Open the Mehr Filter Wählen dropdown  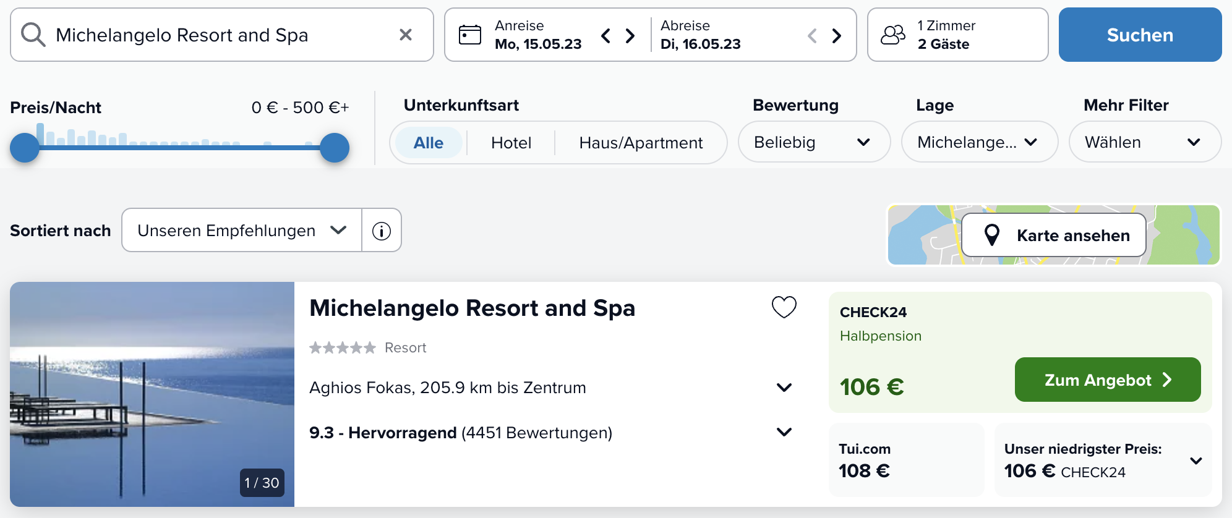(1145, 142)
